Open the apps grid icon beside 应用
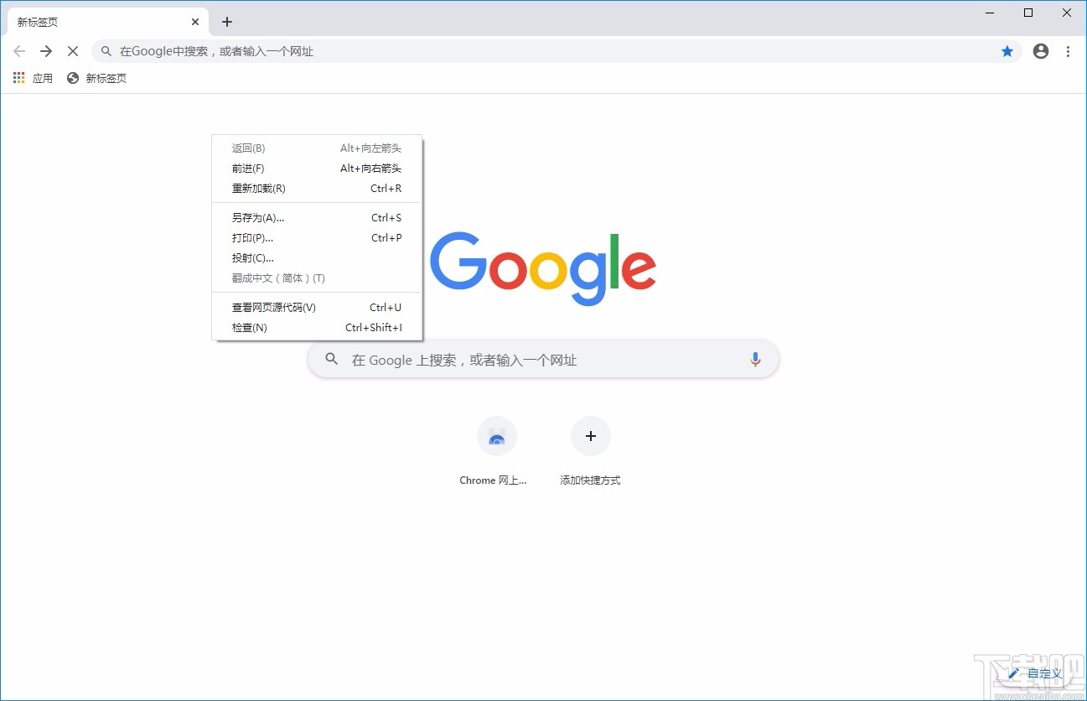Image resolution: width=1087 pixels, height=701 pixels. tap(18, 77)
